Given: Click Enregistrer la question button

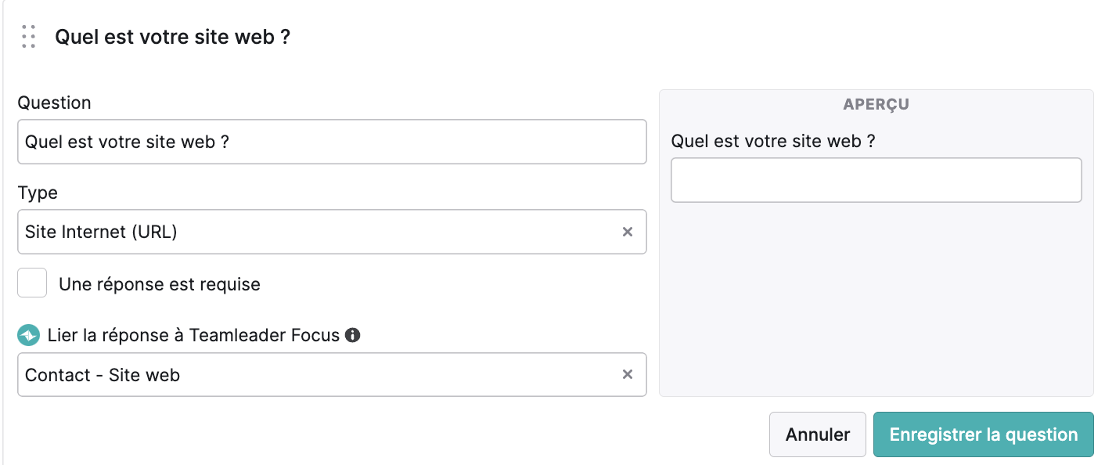Looking at the screenshot, I should (x=984, y=434).
